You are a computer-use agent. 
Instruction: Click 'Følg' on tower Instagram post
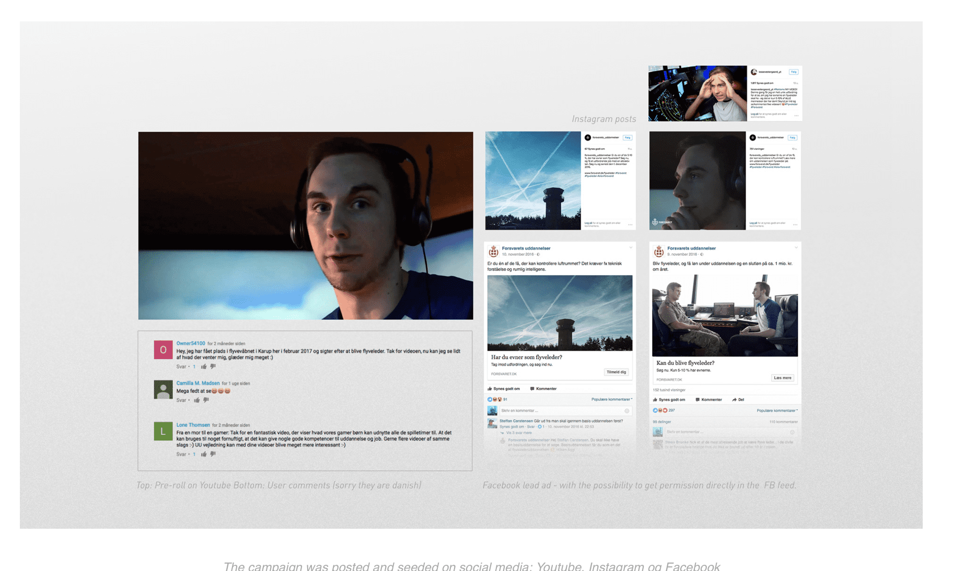tap(628, 138)
